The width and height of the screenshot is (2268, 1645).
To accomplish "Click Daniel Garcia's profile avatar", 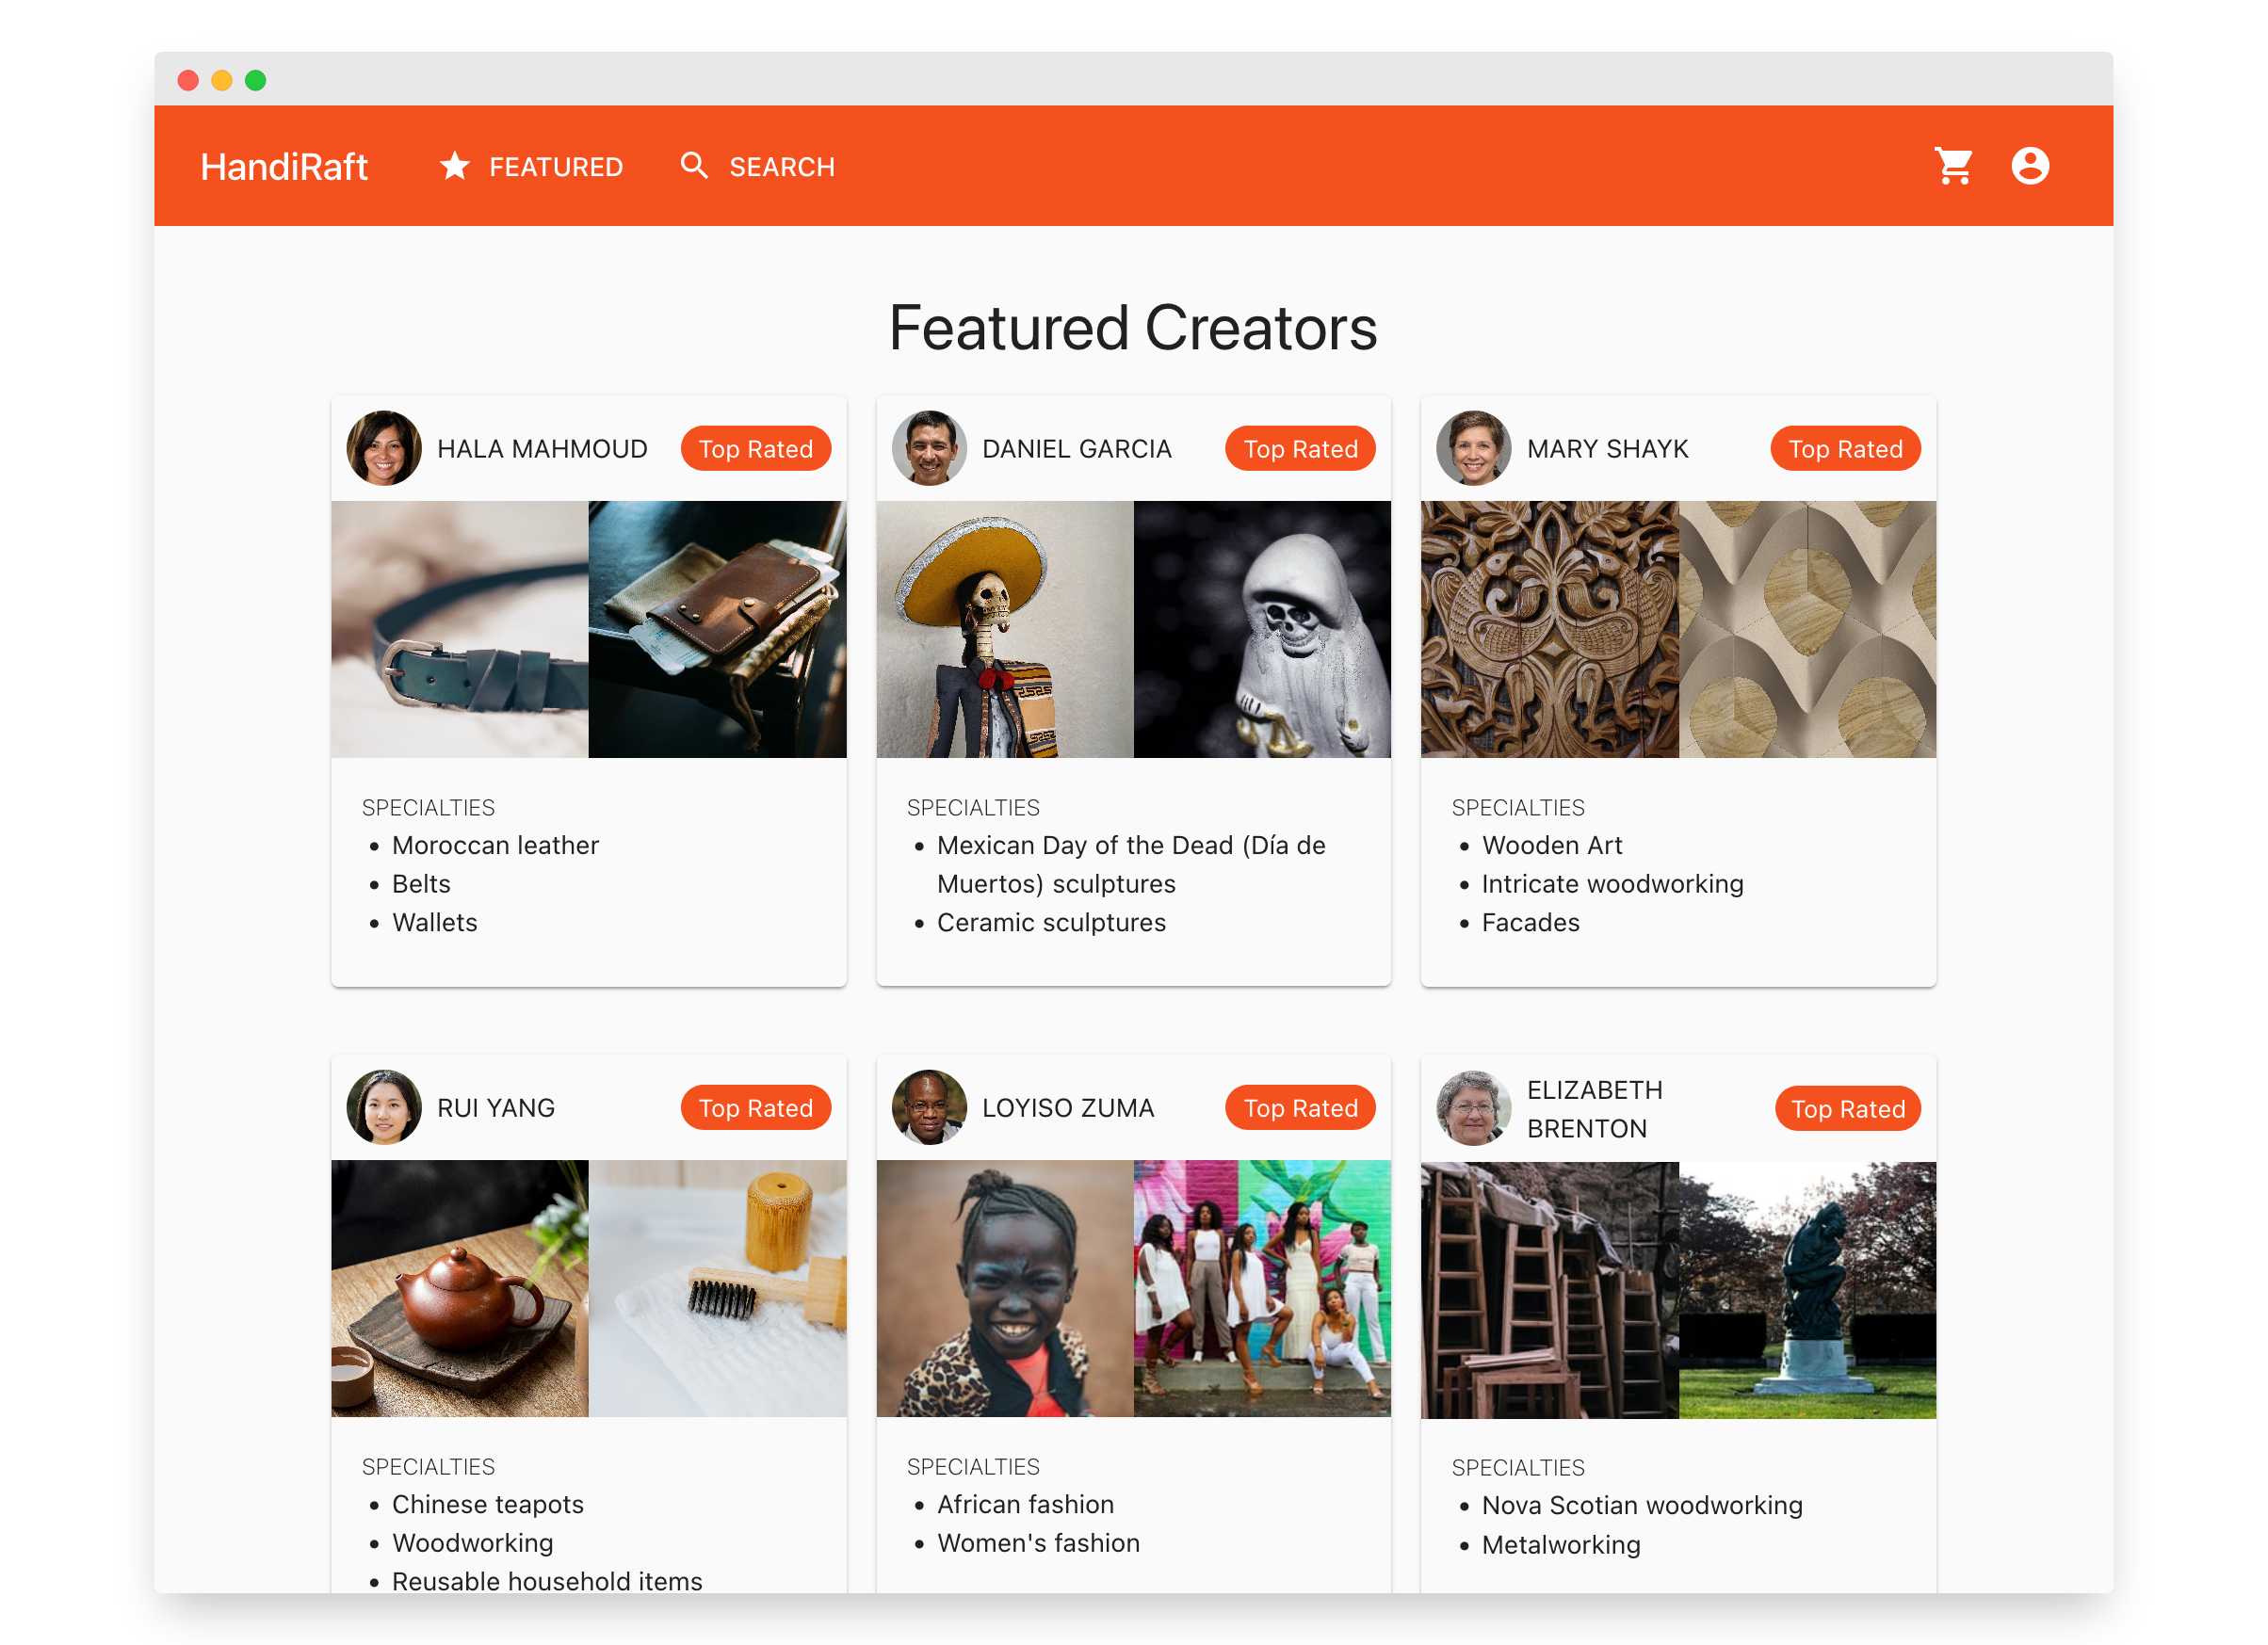I will click(x=929, y=448).
